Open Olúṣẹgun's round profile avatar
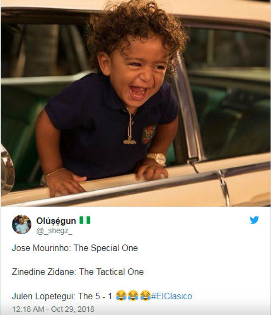This screenshot has height=315, width=271. (21, 224)
